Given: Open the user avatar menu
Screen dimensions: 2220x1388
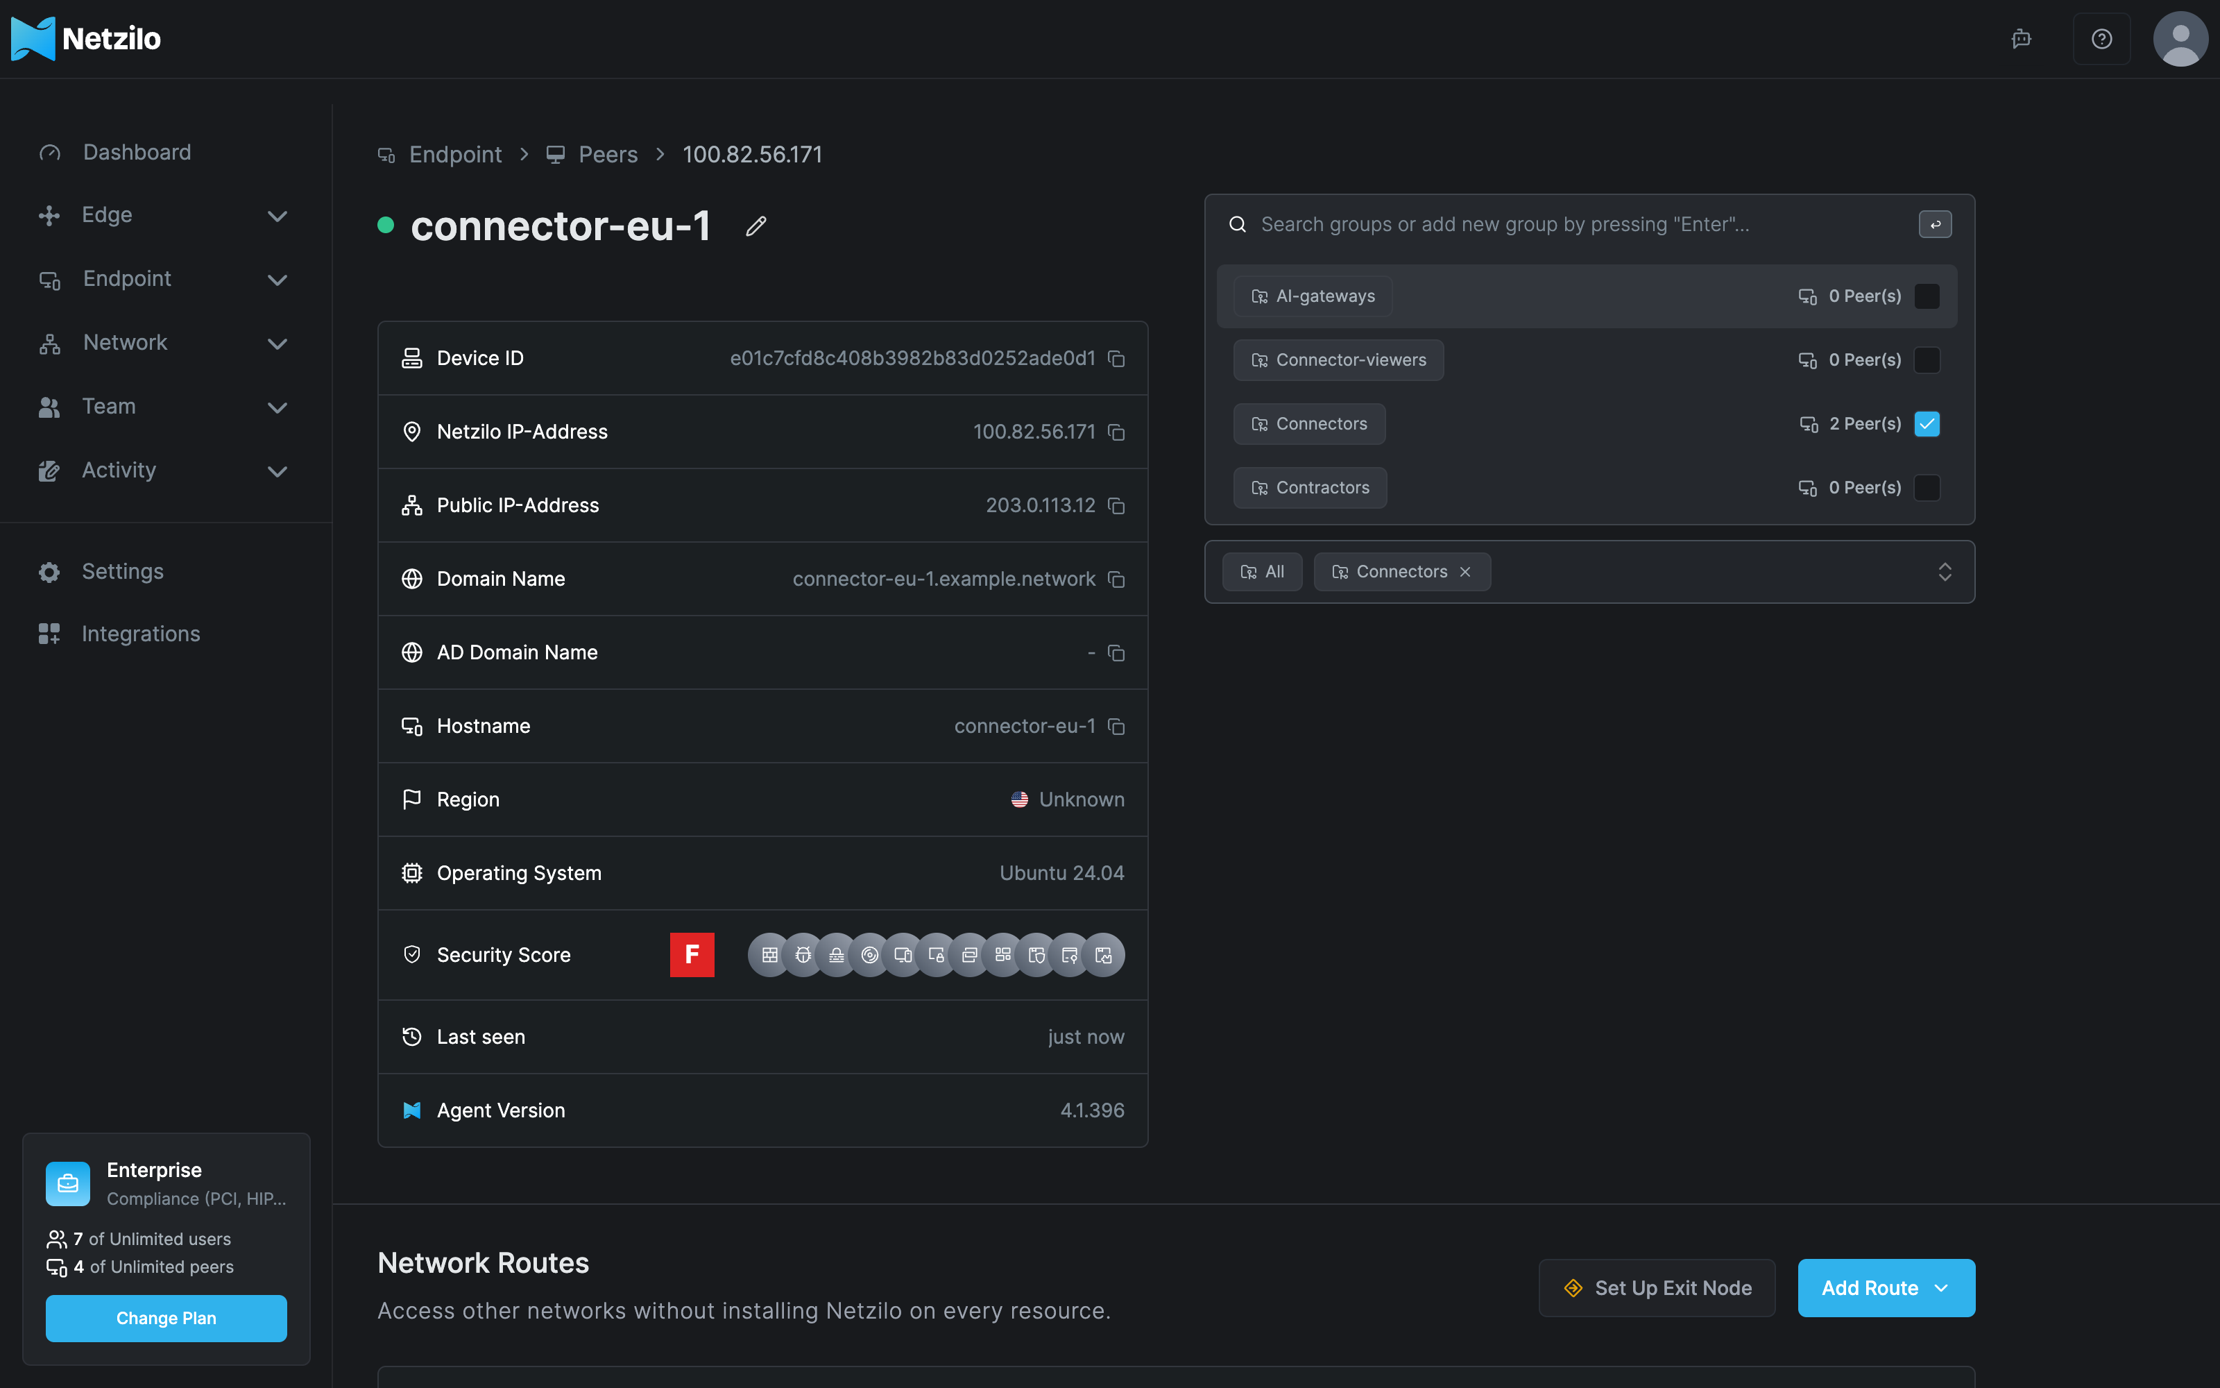Looking at the screenshot, I should (x=2180, y=39).
